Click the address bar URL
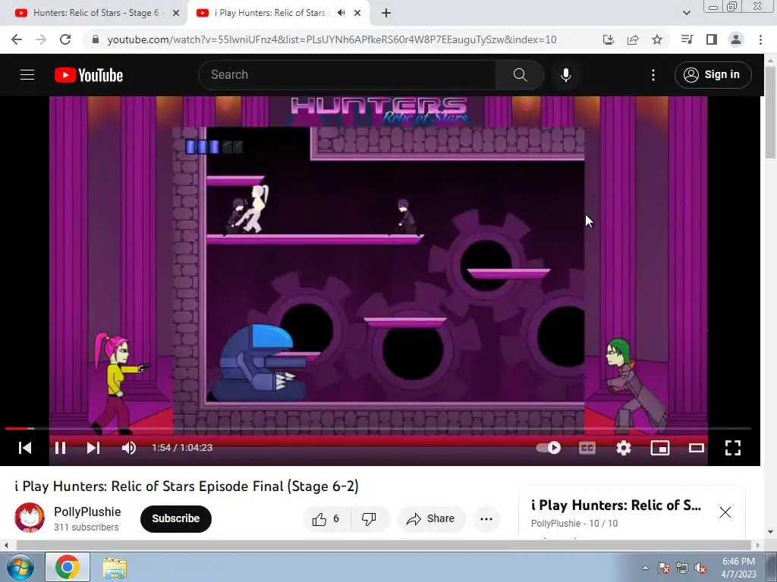The image size is (777, 582). click(x=332, y=39)
